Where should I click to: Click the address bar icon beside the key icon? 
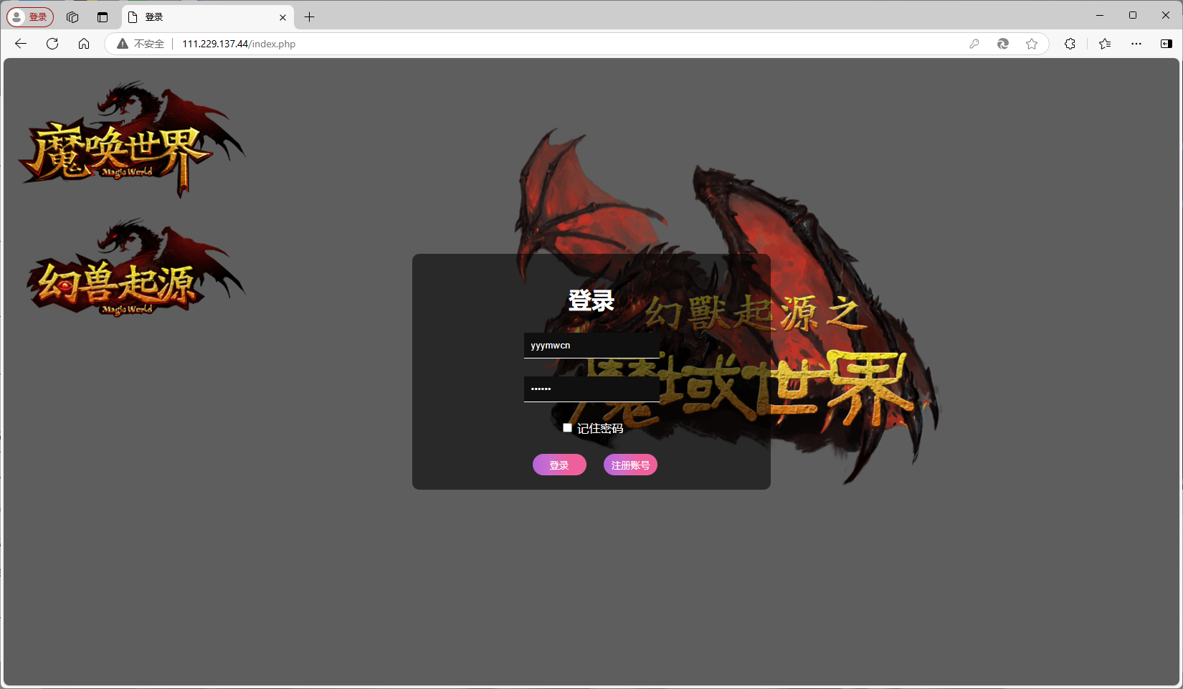[x=1003, y=44]
